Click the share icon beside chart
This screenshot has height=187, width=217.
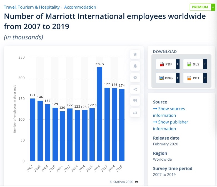pos(135,89)
